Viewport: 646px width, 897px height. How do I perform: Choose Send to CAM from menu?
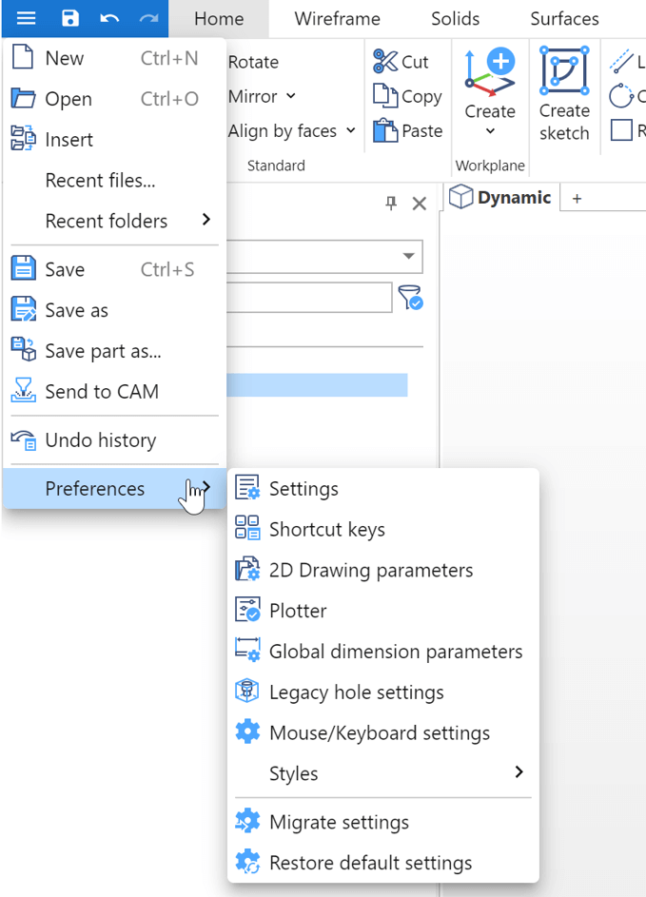point(101,391)
